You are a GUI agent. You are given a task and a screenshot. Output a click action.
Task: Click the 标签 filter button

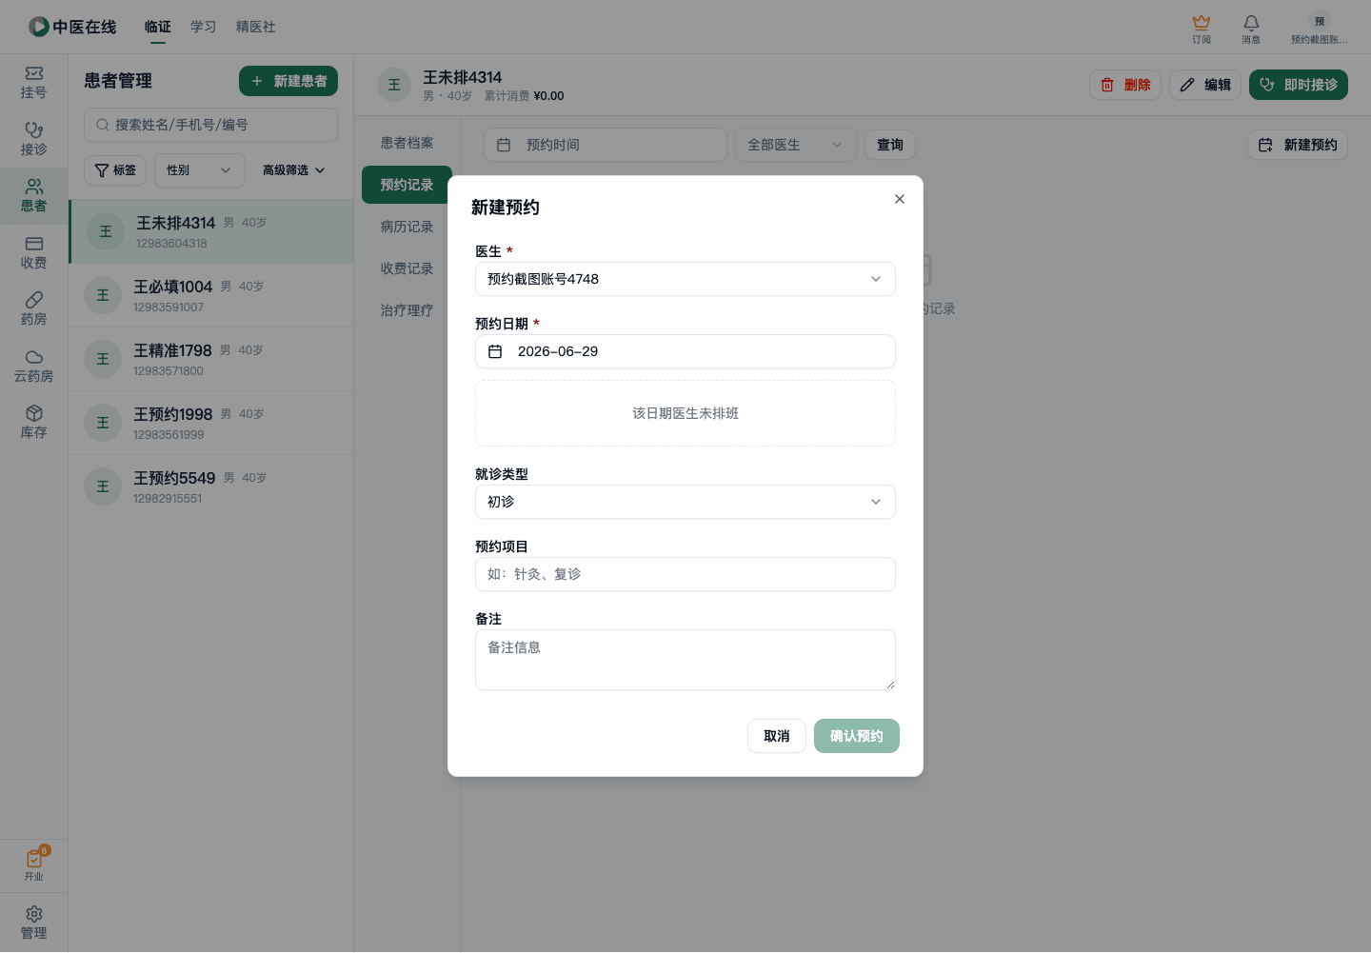click(x=115, y=170)
